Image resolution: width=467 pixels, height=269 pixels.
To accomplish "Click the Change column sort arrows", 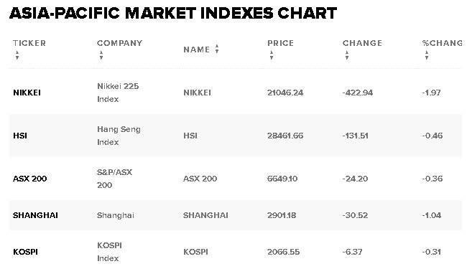I will (x=347, y=55).
